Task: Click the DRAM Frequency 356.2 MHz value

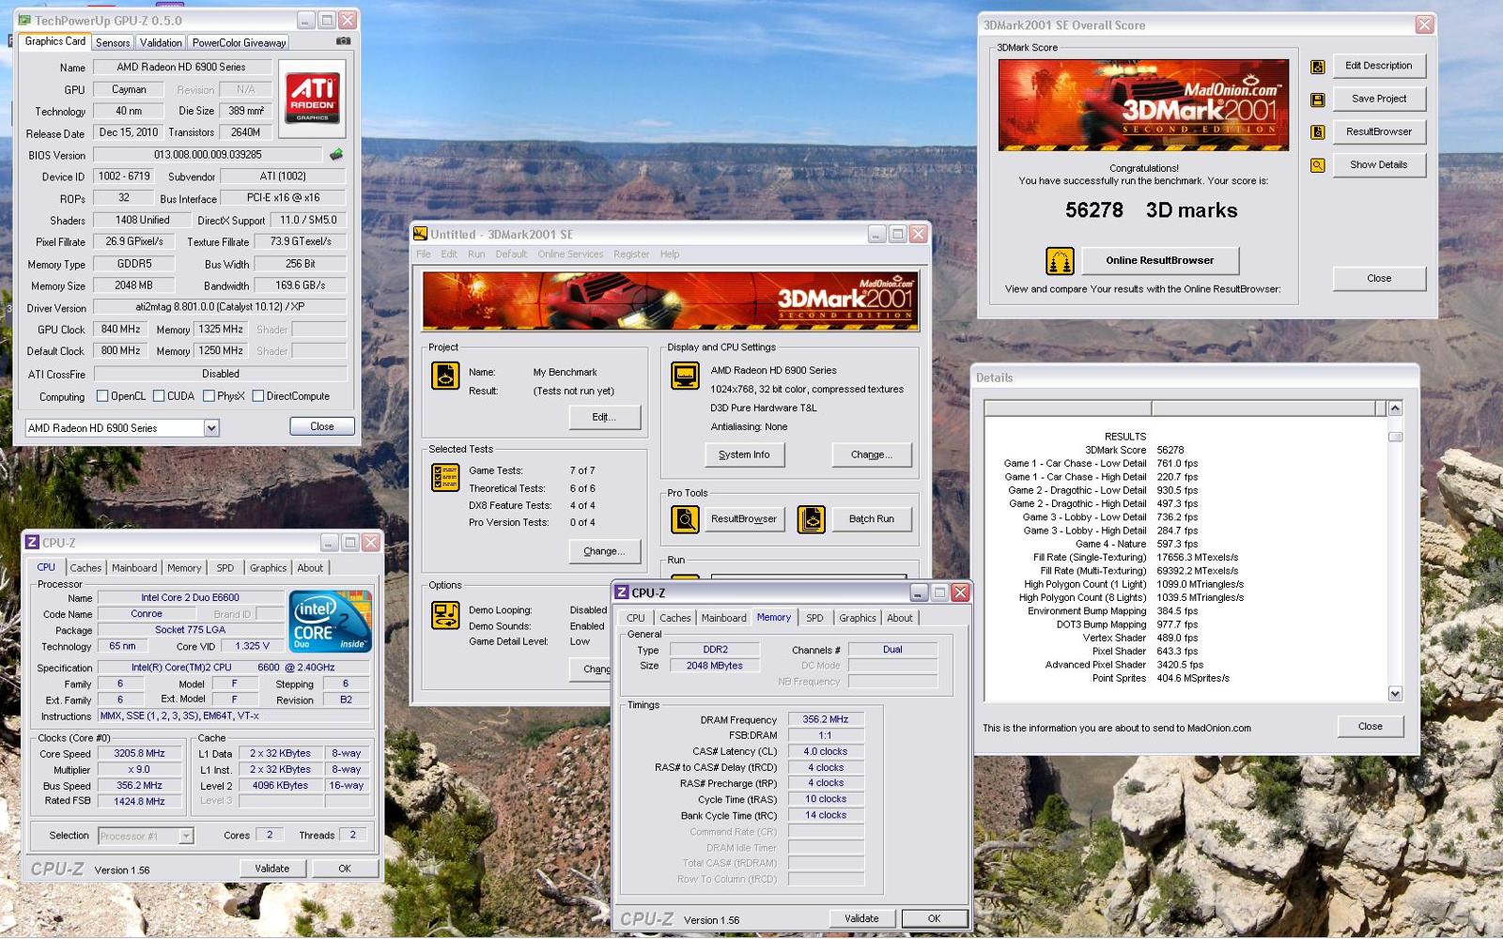Action: click(825, 719)
